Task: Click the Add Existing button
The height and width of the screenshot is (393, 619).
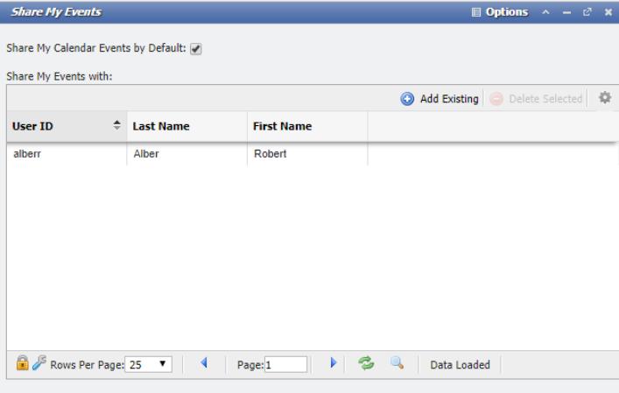Action: coord(440,99)
